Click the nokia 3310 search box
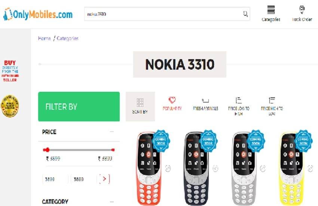This screenshot has width=318, height=206. click(167, 14)
